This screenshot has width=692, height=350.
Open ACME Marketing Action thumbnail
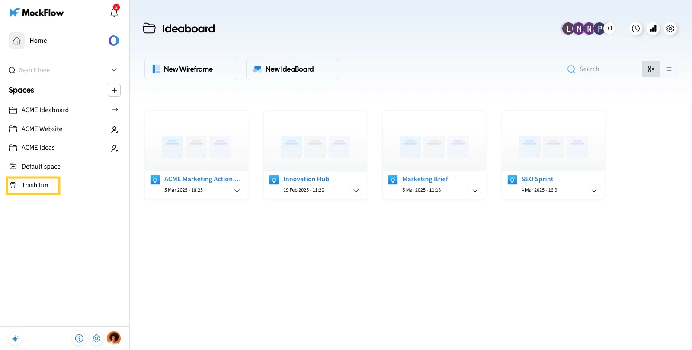click(196, 141)
